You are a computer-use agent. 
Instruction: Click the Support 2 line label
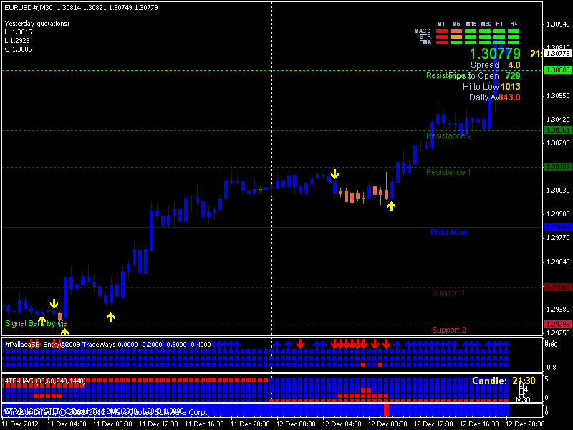[x=448, y=330]
